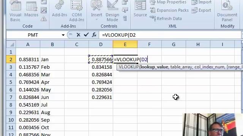
Task: Click the cell with Jan
Action: 52,60
